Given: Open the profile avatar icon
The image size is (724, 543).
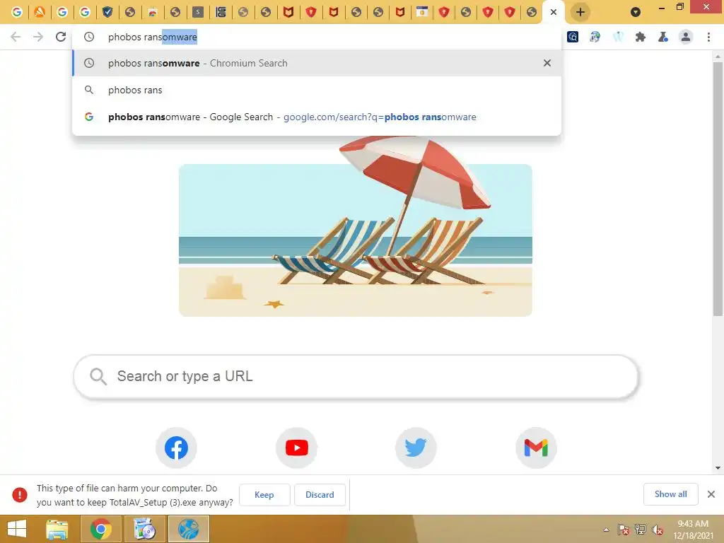Looking at the screenshot, I should [686, 37].
